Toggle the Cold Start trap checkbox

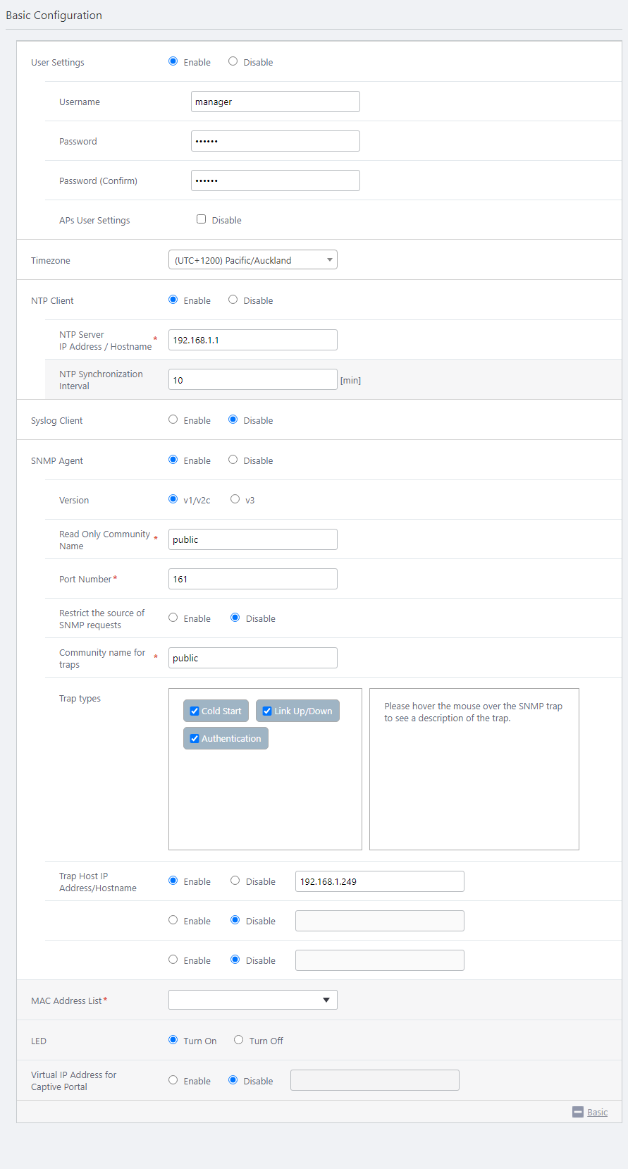coord(195,711)
